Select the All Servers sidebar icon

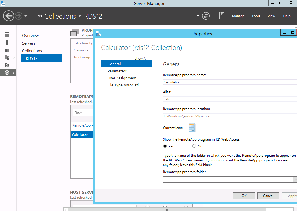[x=7, y=50]
